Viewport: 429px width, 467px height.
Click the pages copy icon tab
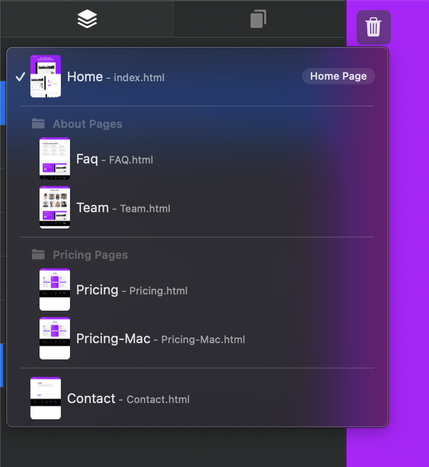click(x=258, y=19)
